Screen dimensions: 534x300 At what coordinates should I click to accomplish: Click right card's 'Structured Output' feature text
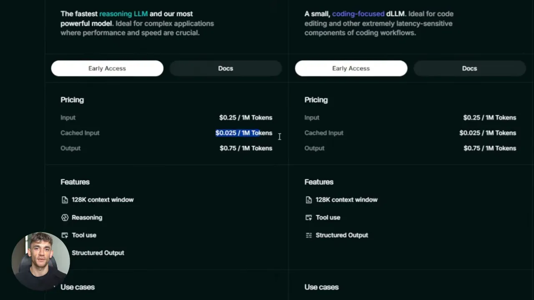[342, 235]
